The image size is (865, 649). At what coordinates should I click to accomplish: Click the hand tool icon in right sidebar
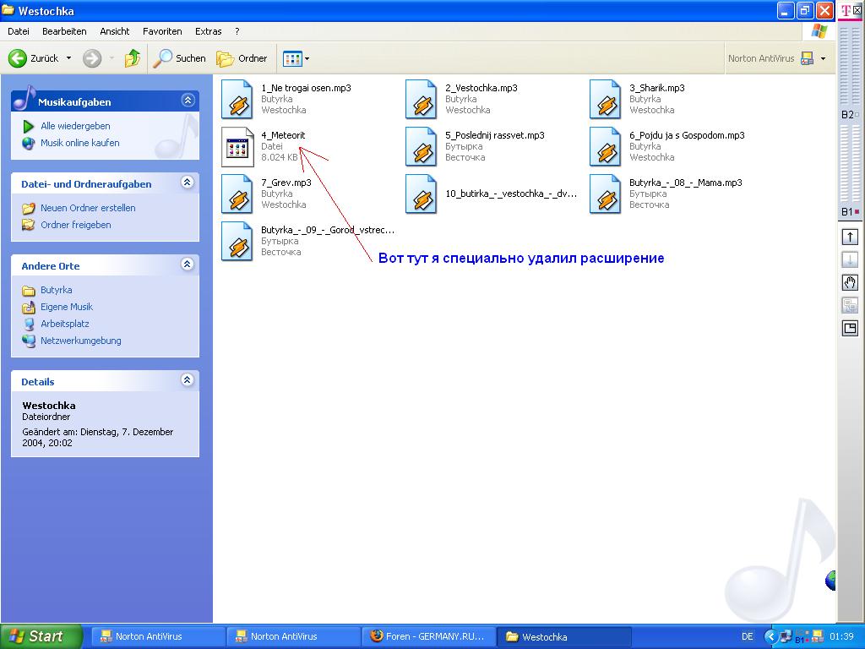tap(850, 283)
